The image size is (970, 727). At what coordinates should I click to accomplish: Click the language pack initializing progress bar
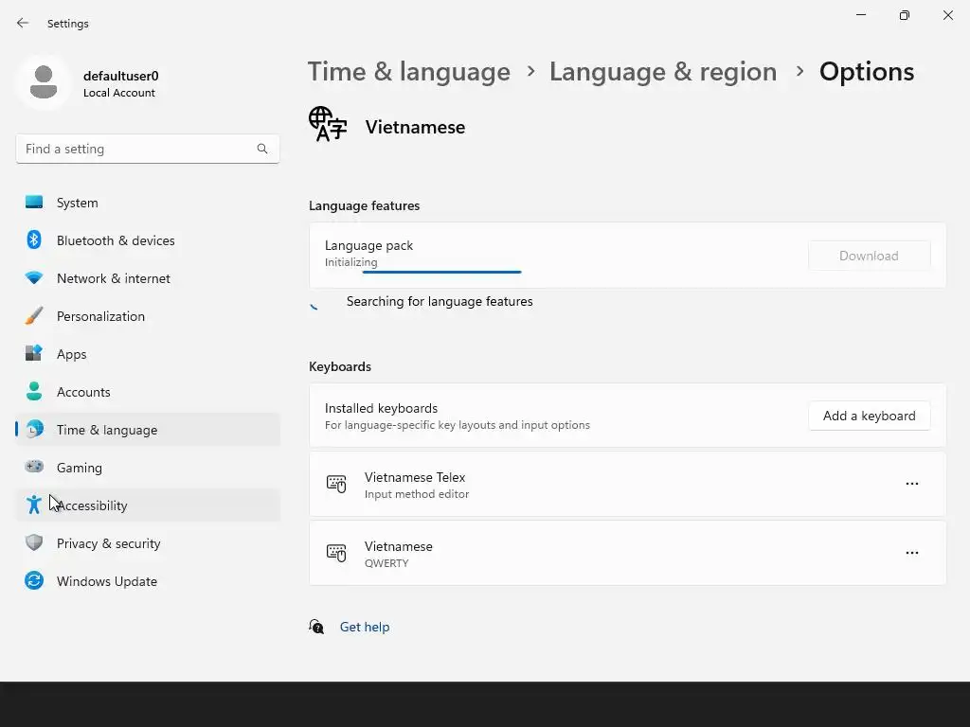(441, 272)
